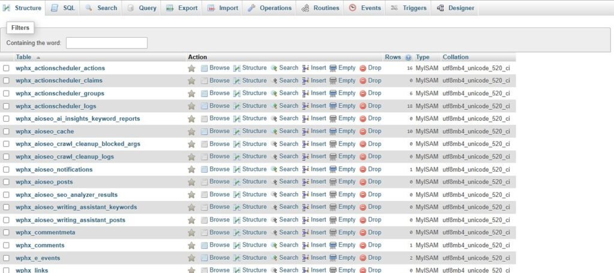Click Browse icon for wphx_actionscheduler_claims
The height and width of the screenshot is (273, 614).
point(204,80)
